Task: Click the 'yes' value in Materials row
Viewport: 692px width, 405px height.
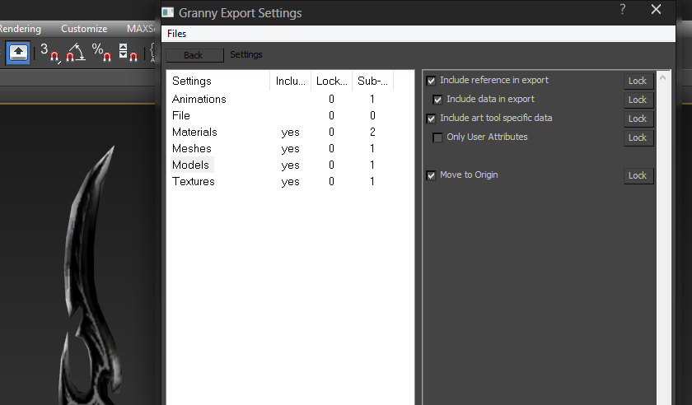Action: pos(290,133)
